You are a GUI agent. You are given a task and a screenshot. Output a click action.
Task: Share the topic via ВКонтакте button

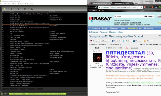pos(137,41)
